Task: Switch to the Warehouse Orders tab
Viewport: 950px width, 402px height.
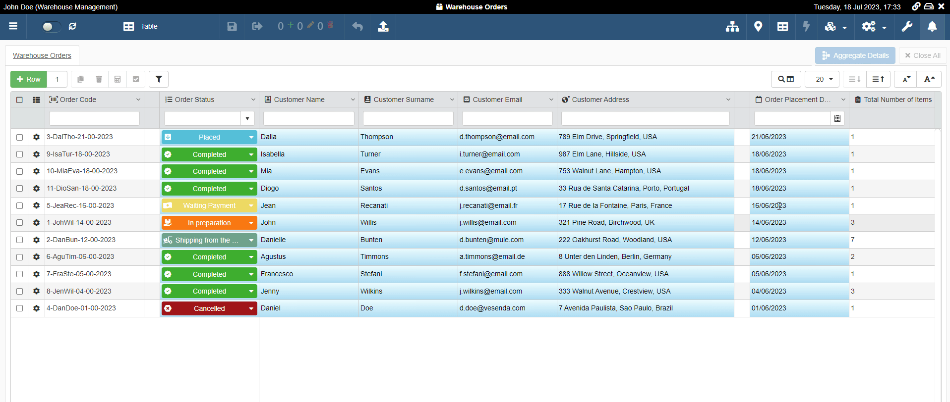Action: (42, 55)
